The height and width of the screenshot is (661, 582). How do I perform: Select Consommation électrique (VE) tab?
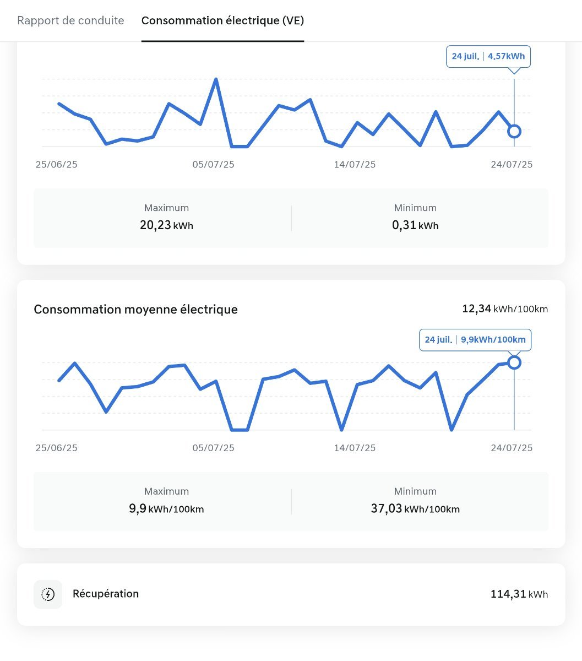point(222,21)
